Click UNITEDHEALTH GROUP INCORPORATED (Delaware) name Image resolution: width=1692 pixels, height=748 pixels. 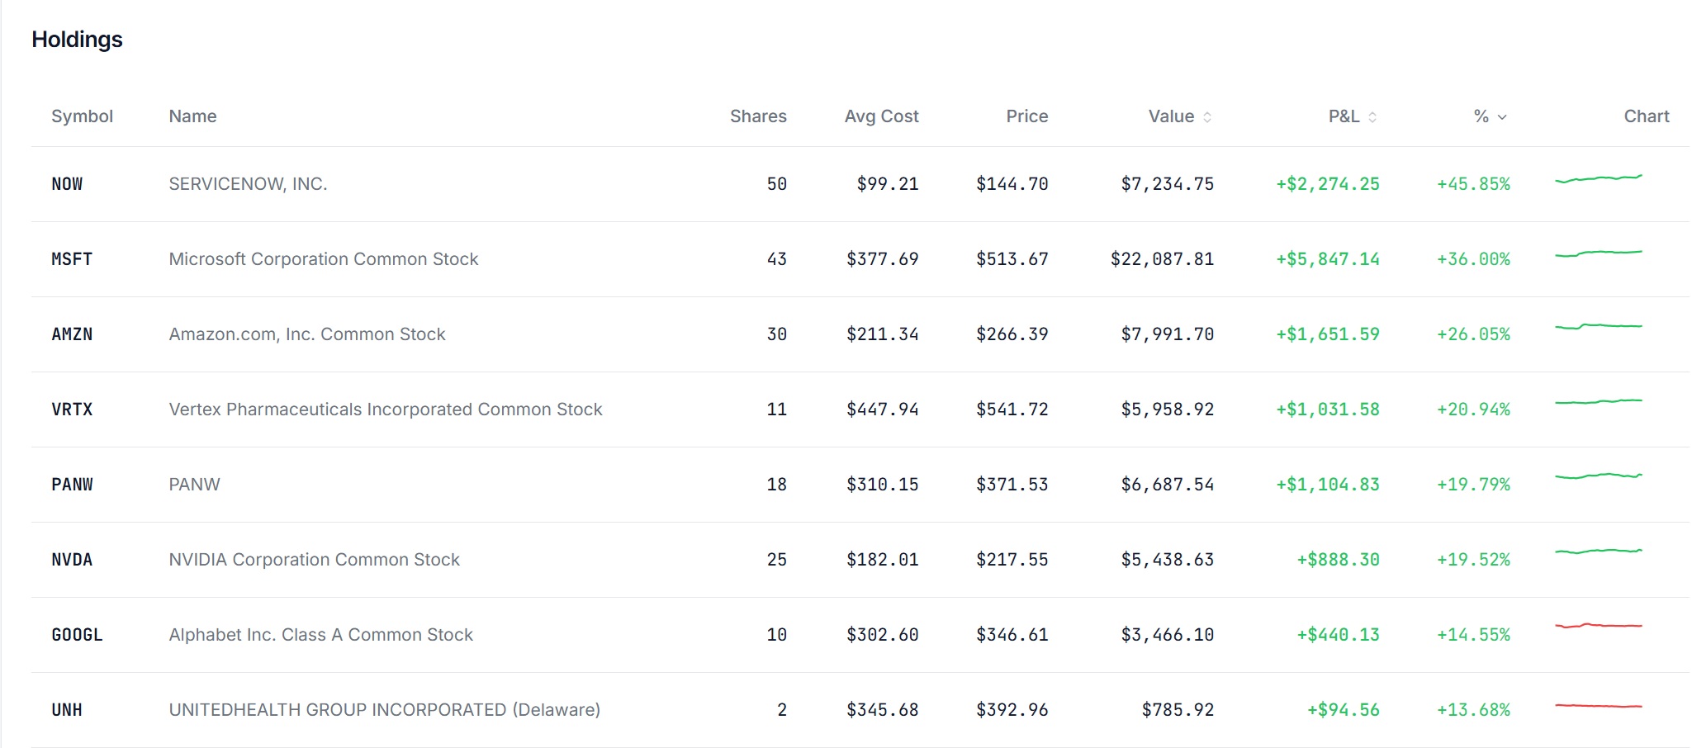pos(385,710)
